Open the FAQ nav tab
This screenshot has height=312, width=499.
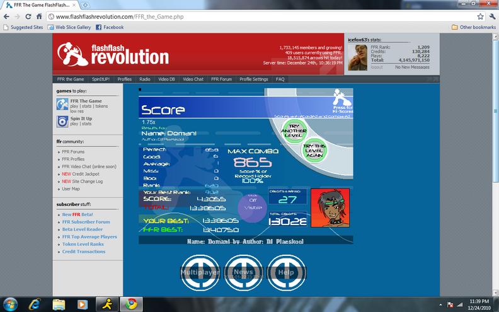click(x=280, y=79)
